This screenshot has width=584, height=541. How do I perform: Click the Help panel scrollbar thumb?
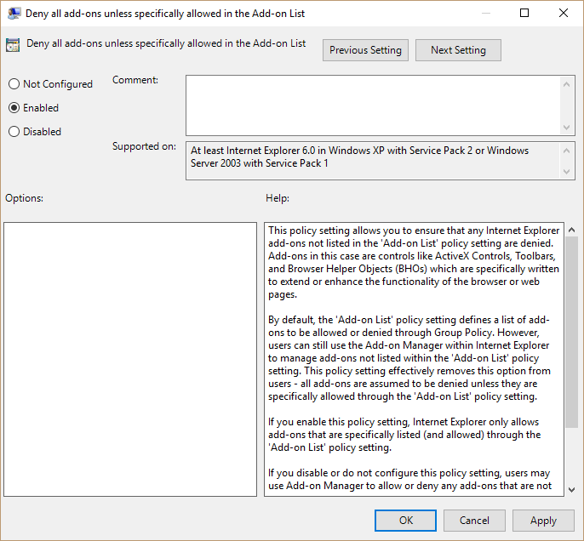(572, 332)
